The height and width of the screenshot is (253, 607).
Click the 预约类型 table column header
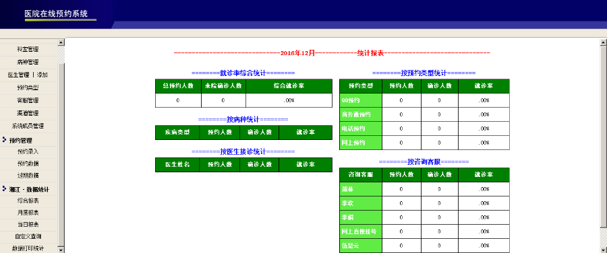(361, 85)
